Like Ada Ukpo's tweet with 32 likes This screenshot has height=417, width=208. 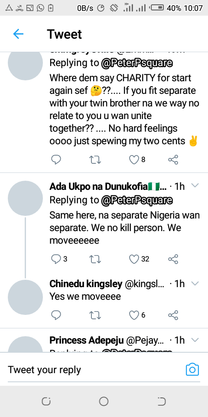coord(134,259)
